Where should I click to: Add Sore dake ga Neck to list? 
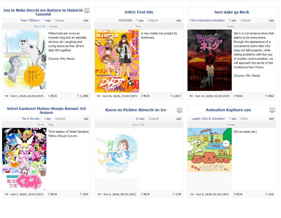271,21
